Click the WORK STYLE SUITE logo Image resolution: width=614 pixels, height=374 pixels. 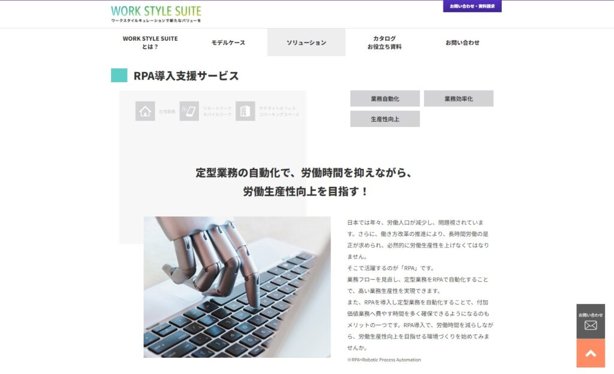click(x=156, y=14)
